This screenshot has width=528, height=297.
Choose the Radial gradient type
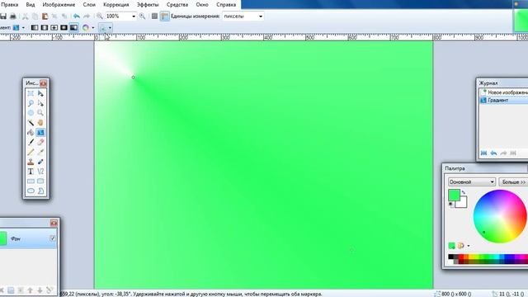pos(64,27)
